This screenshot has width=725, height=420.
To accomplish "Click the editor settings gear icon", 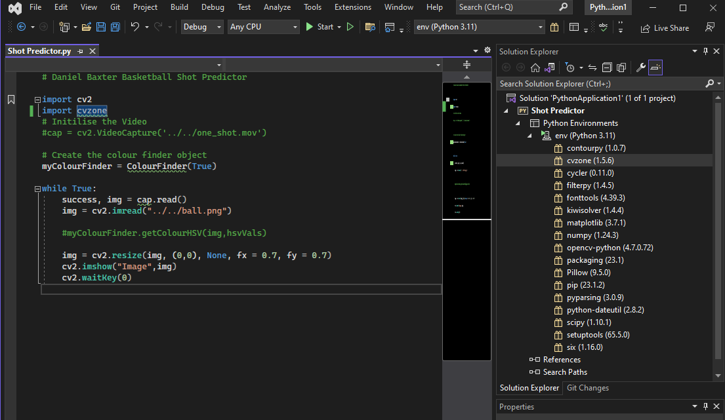I will [x=487, y=50].
